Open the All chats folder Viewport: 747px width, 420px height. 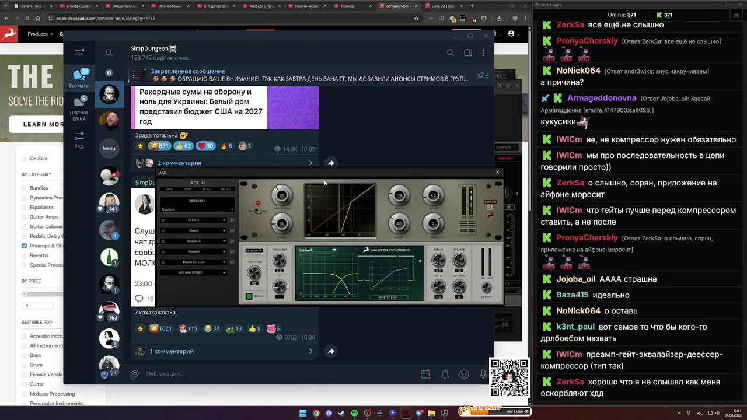[79, 78]
